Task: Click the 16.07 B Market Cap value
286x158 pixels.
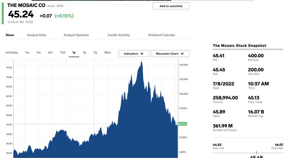Action: click(x=256, y=112)
